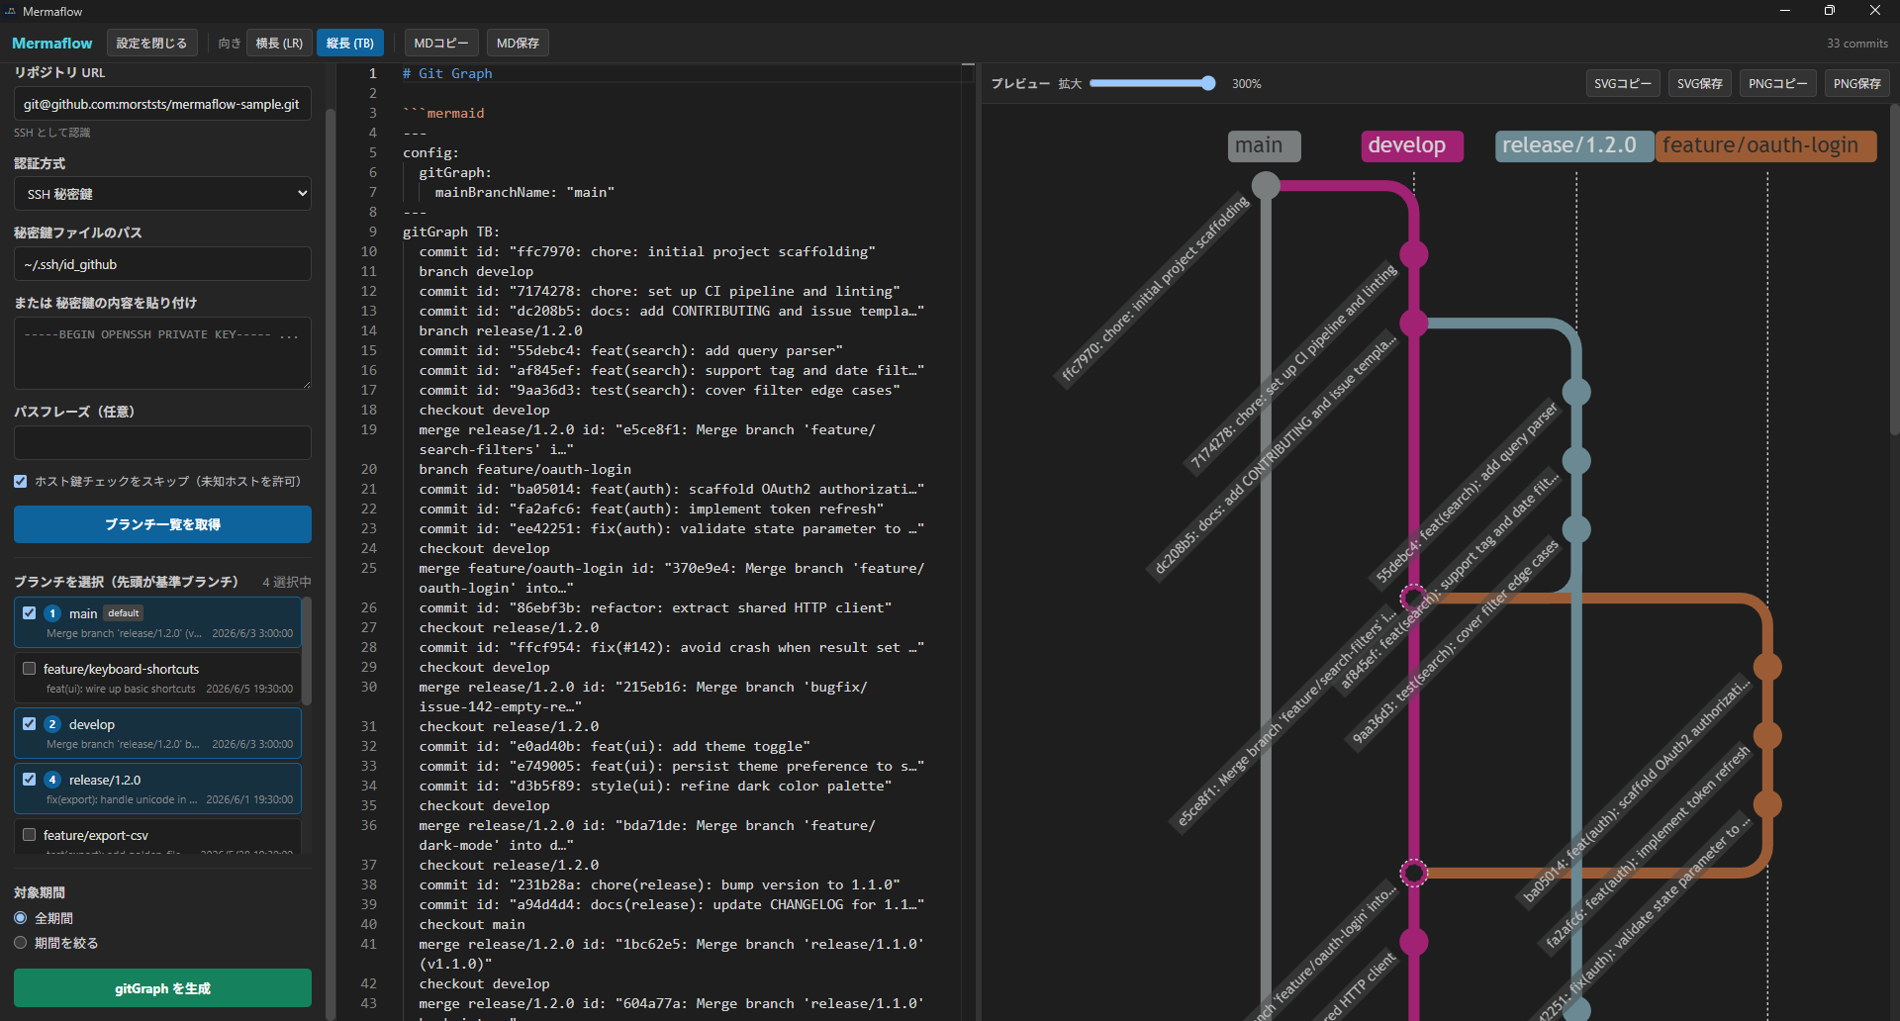The image size is (1900, 1021).
Task: Open the 認証方式 SSH 秘密鍵 dropdown
Action: tap(162, 194)
